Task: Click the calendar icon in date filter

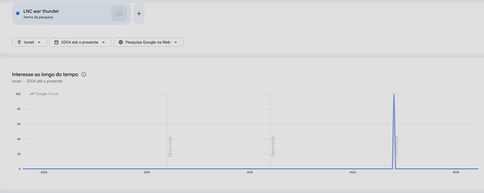Action: click(x=56, y=42)
